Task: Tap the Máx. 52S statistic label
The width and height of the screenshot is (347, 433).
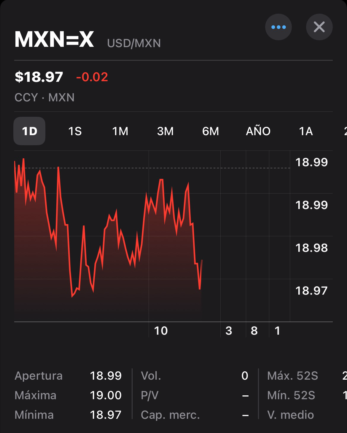Action: pos(292,376)
